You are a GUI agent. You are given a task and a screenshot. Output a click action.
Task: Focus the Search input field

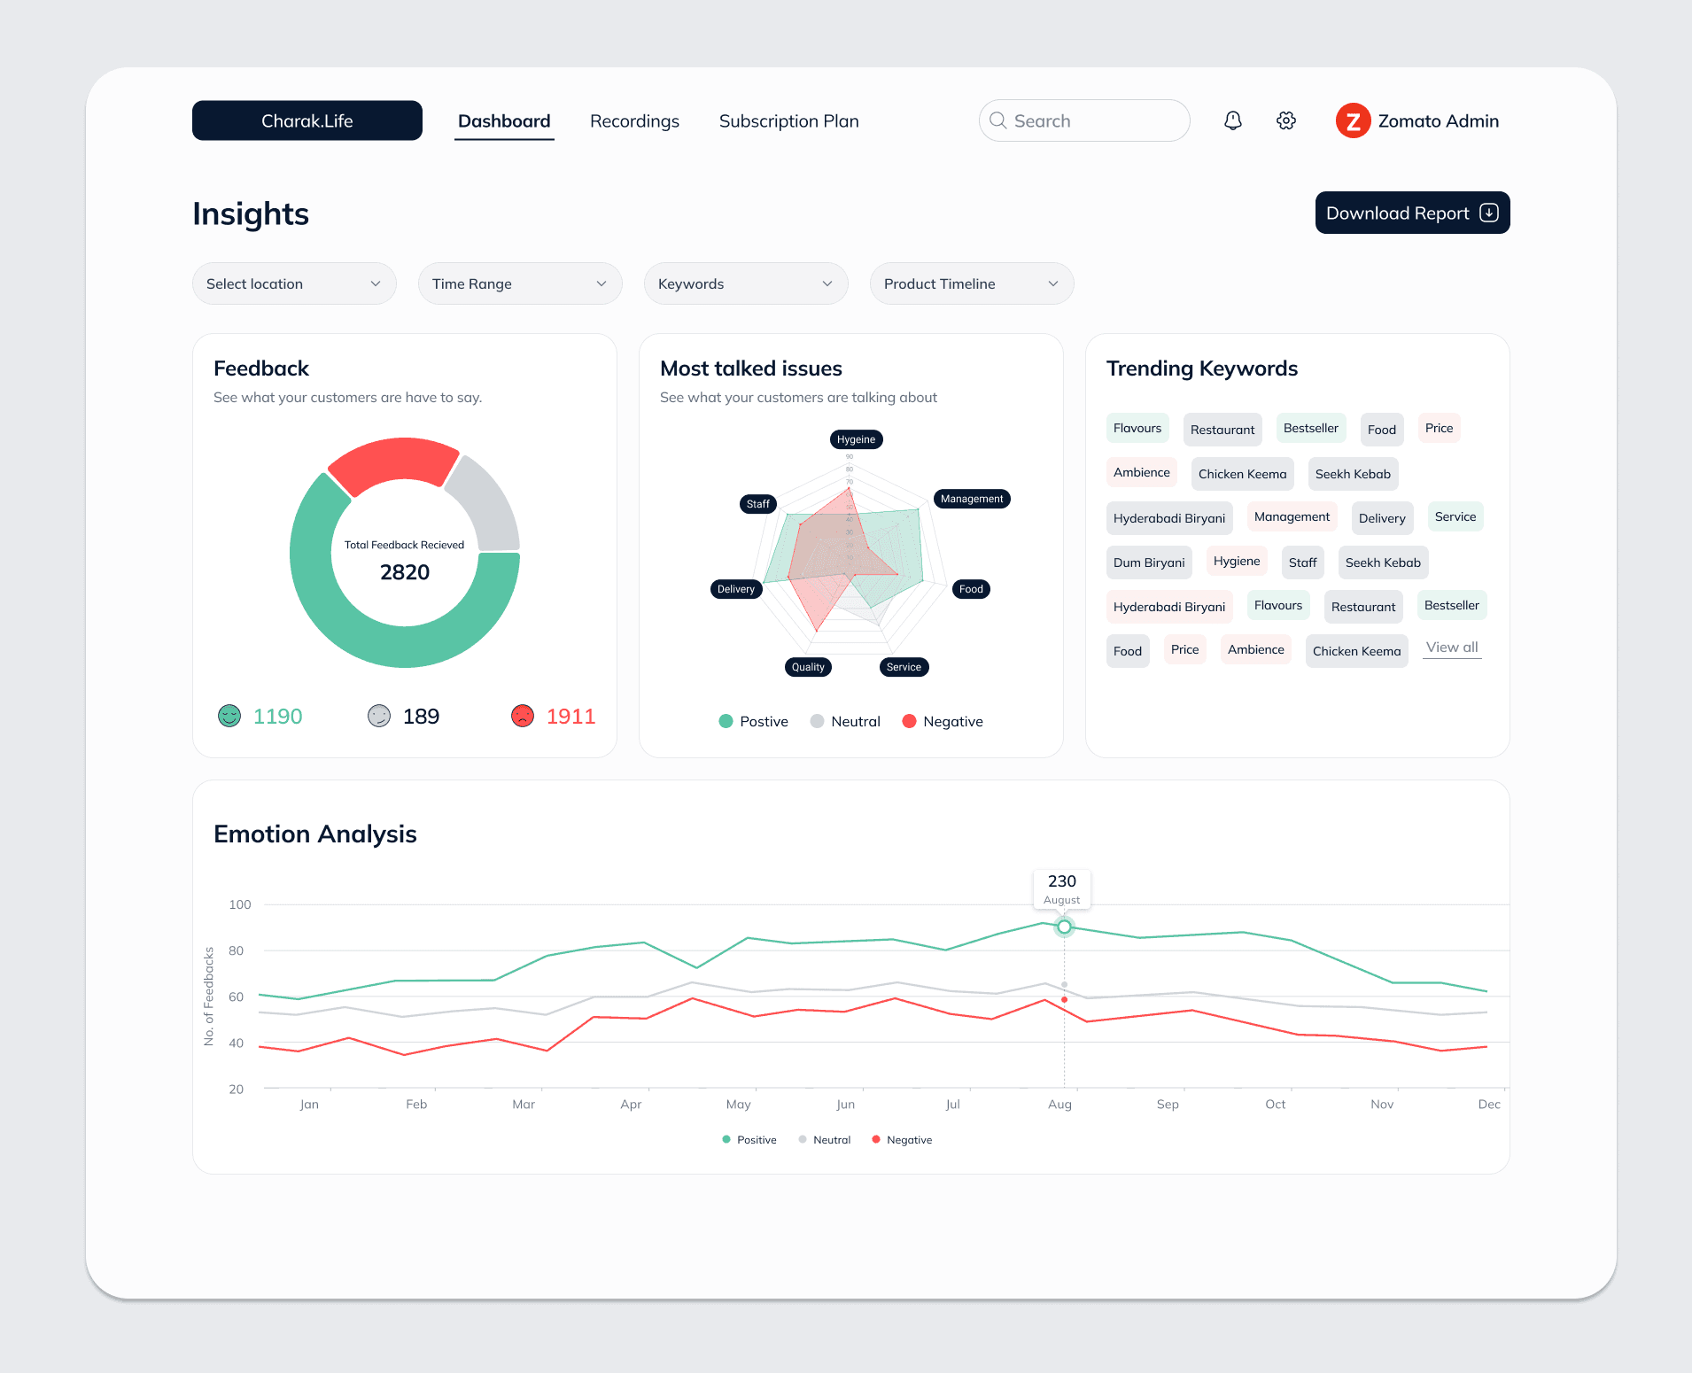pyautogui.click(x=1084, y=120)
